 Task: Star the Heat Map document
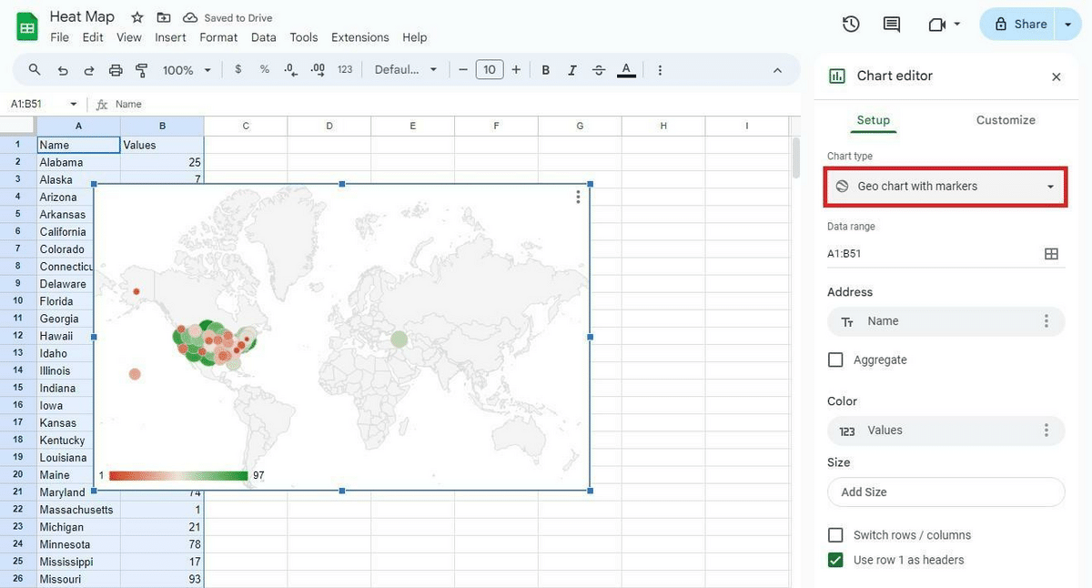(137, 17)
